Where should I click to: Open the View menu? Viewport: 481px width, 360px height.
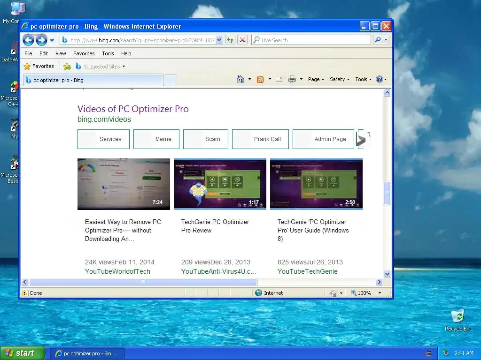(61, 53)
